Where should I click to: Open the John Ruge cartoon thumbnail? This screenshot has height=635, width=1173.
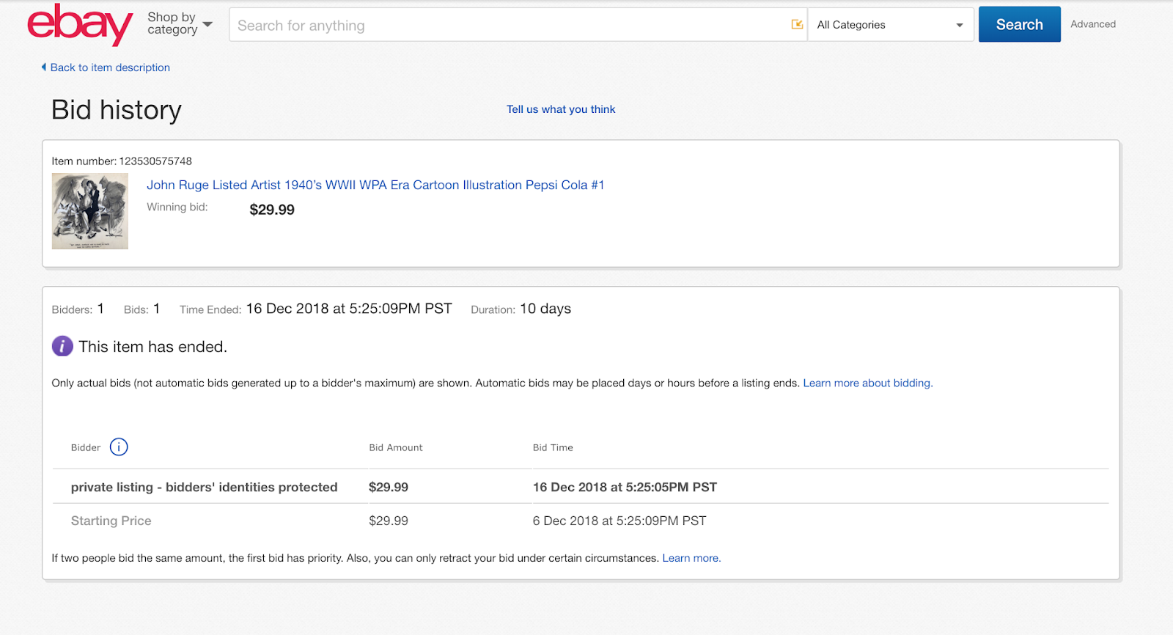(90, 211)
